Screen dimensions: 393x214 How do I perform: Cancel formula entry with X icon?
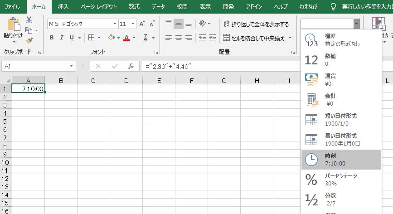[x=98, y=66]
